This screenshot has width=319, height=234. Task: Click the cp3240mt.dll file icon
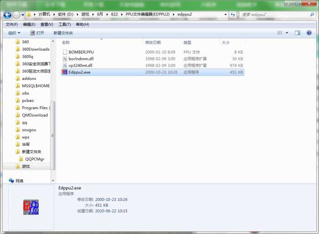pos(65,65)
